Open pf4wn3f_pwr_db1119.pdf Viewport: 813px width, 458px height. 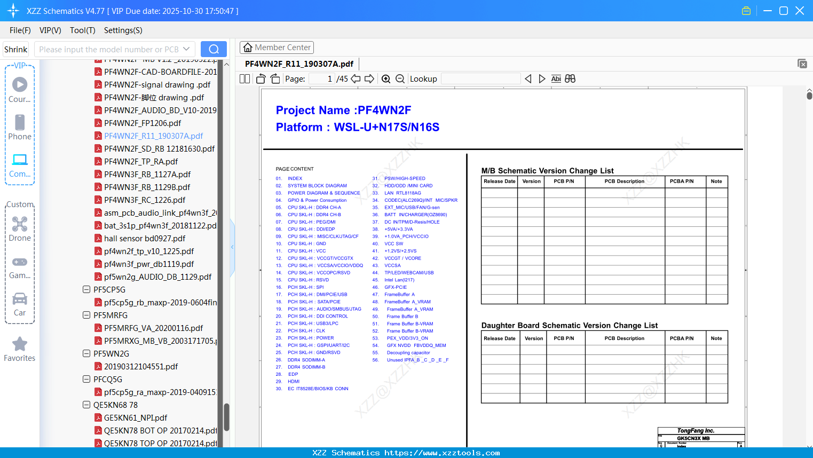[149, 264]
